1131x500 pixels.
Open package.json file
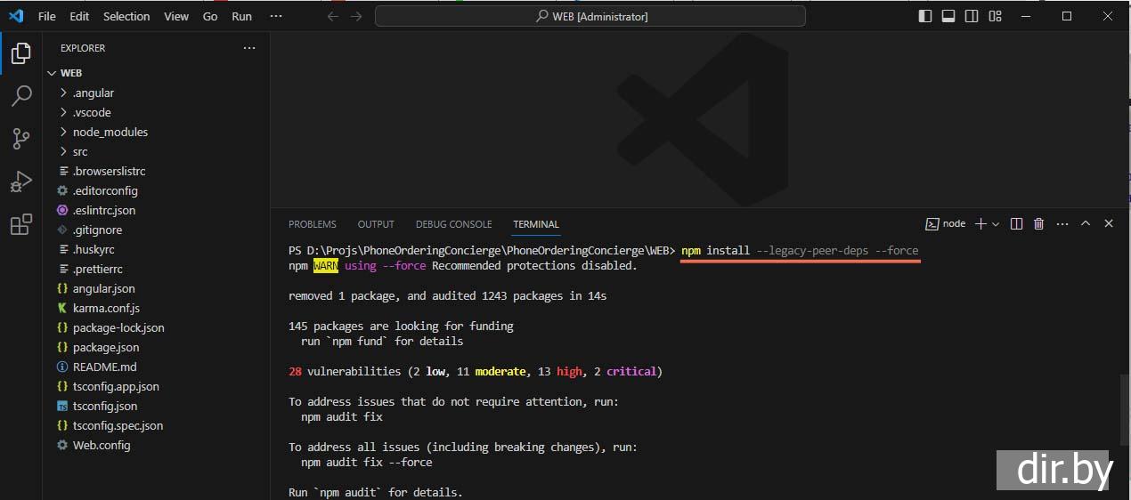pyautogui.click(x=105, y=347)
